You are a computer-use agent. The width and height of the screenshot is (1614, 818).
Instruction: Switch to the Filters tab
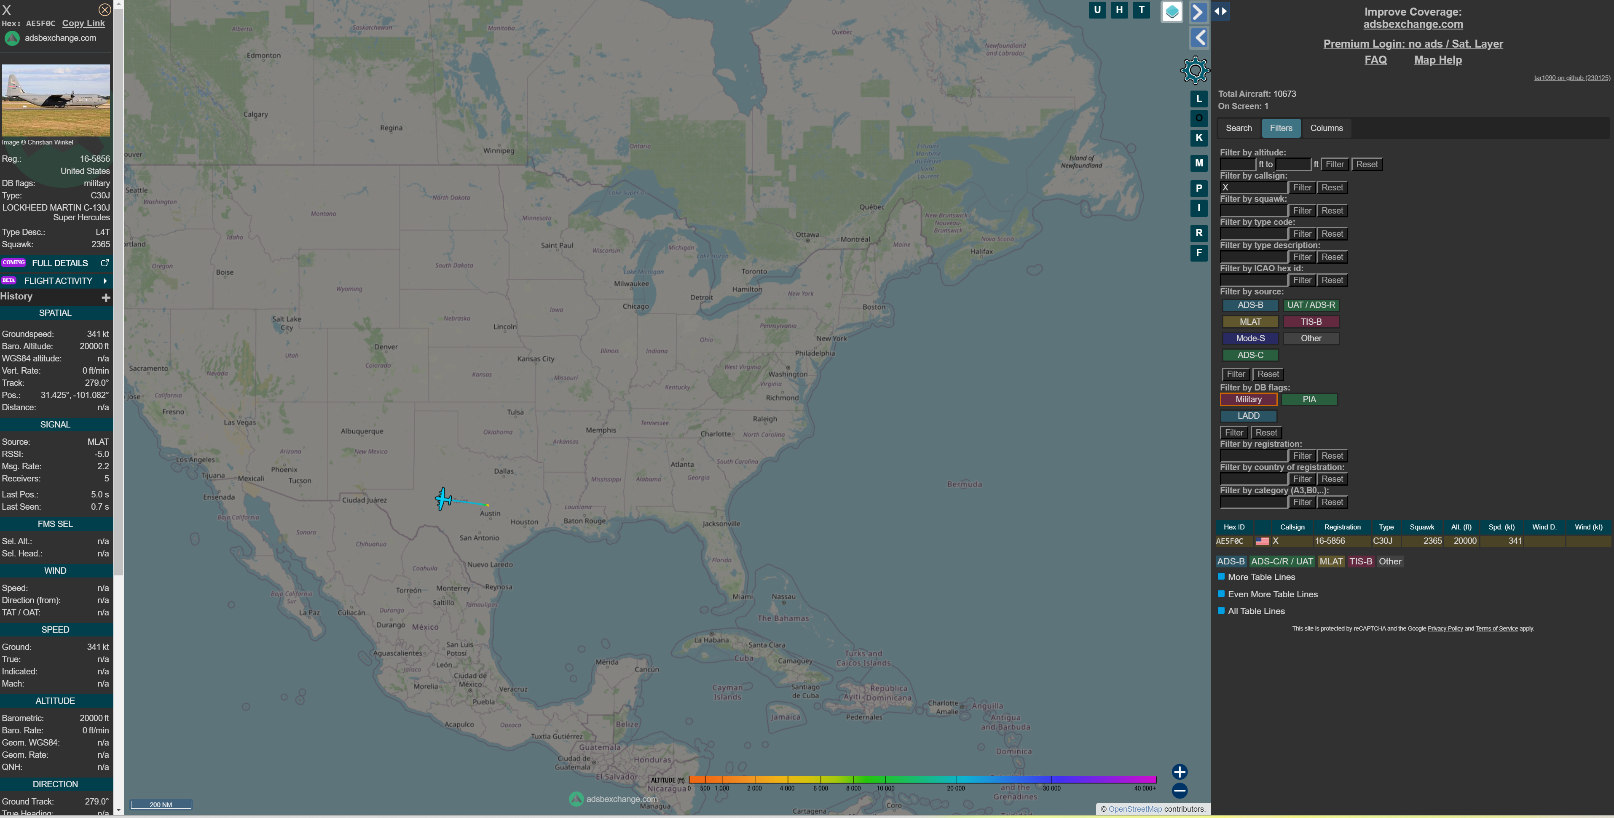[x=1281, y=128]
